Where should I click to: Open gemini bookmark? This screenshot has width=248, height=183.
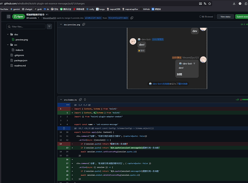(x=15, y=9)
